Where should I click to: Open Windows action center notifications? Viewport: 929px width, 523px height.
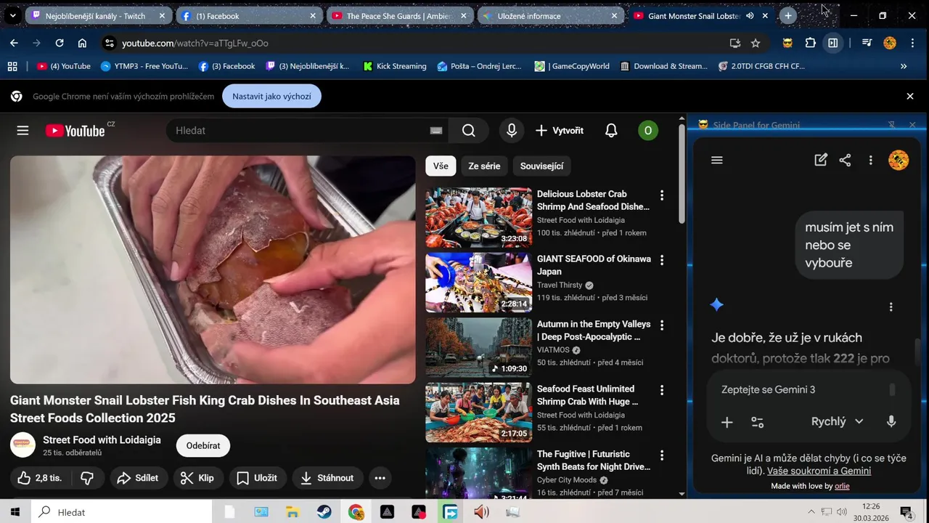[906, 512]
